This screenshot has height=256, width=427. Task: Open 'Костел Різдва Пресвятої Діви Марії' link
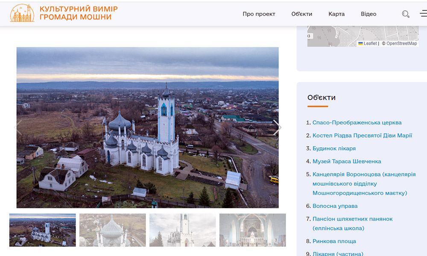(362, 135)
